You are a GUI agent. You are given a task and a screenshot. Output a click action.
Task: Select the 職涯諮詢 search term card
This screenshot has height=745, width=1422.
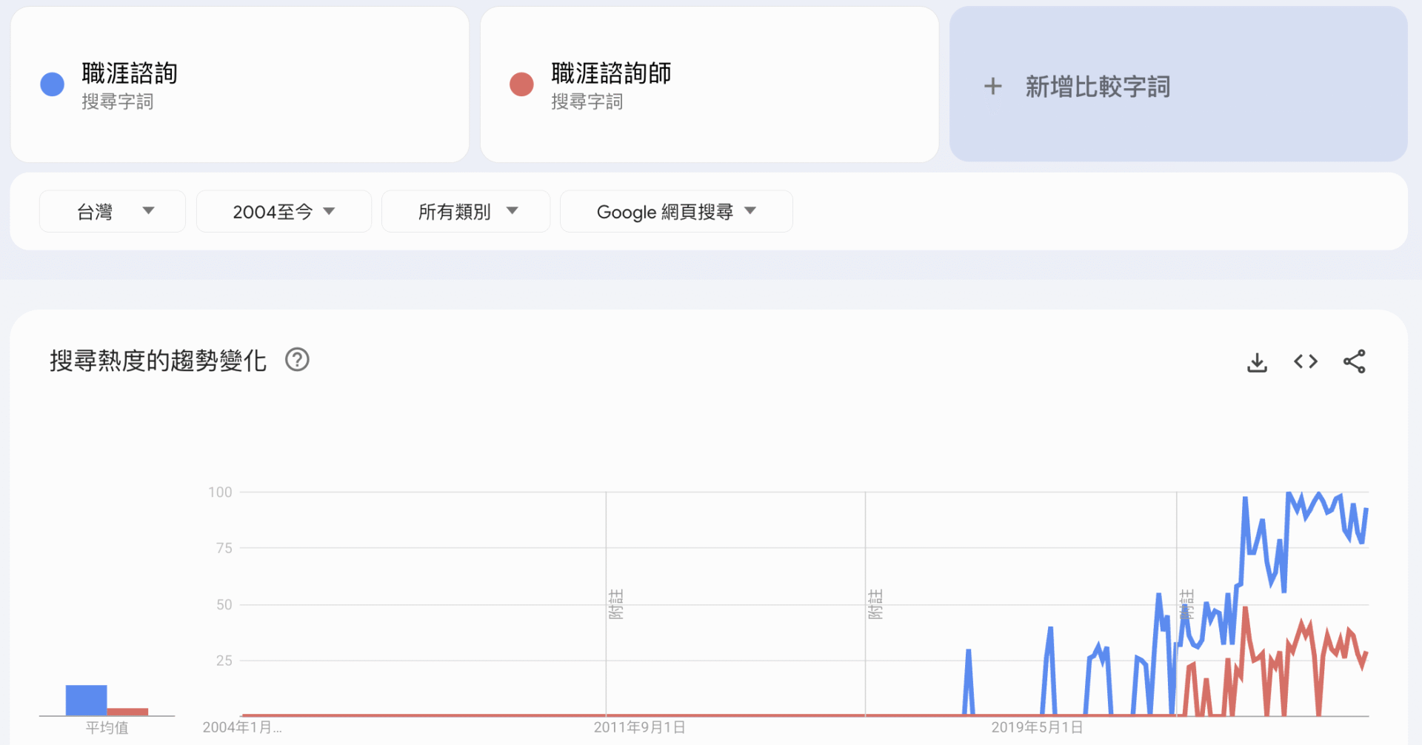click(240, 84)
